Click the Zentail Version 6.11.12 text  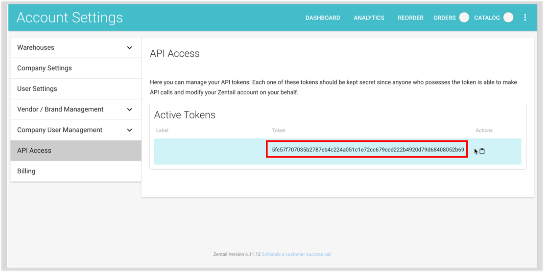[x=237, y=254]
